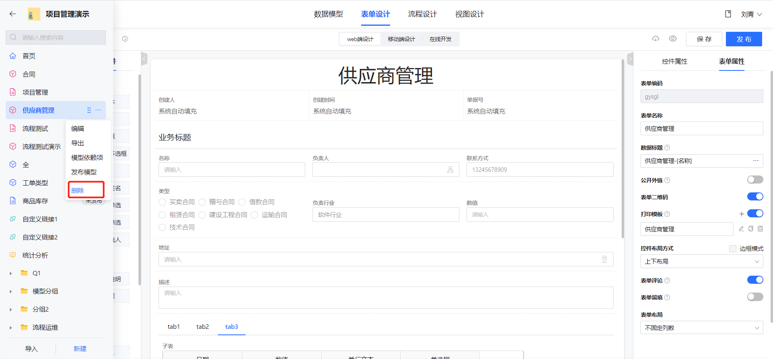This screenshot has width=773, height=359.
Task: Click the drag handle on 供应商管理
Action: click(89, 110)
